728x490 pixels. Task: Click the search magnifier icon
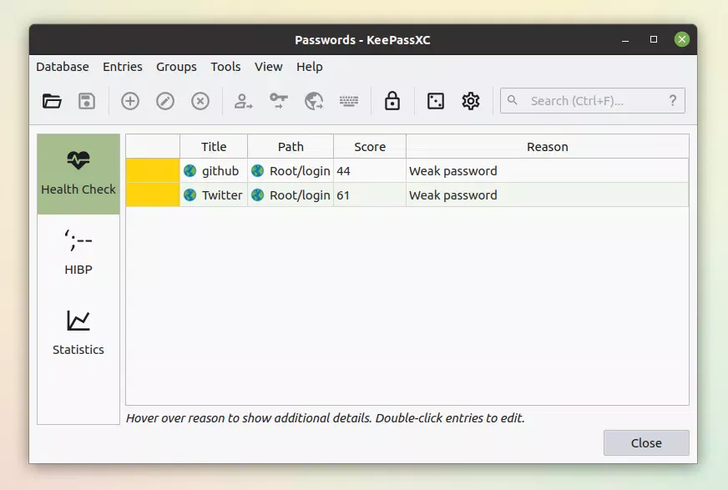(512, 100)
